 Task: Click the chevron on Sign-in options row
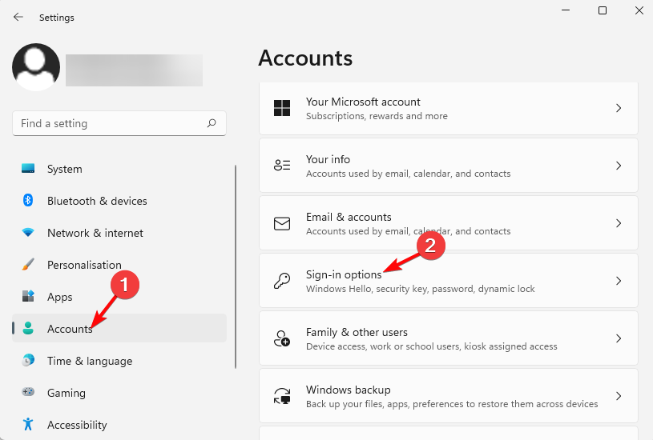(x=619, y=281)
